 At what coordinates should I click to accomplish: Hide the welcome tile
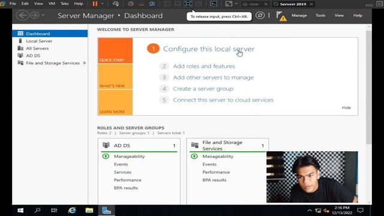coord(346,107)
